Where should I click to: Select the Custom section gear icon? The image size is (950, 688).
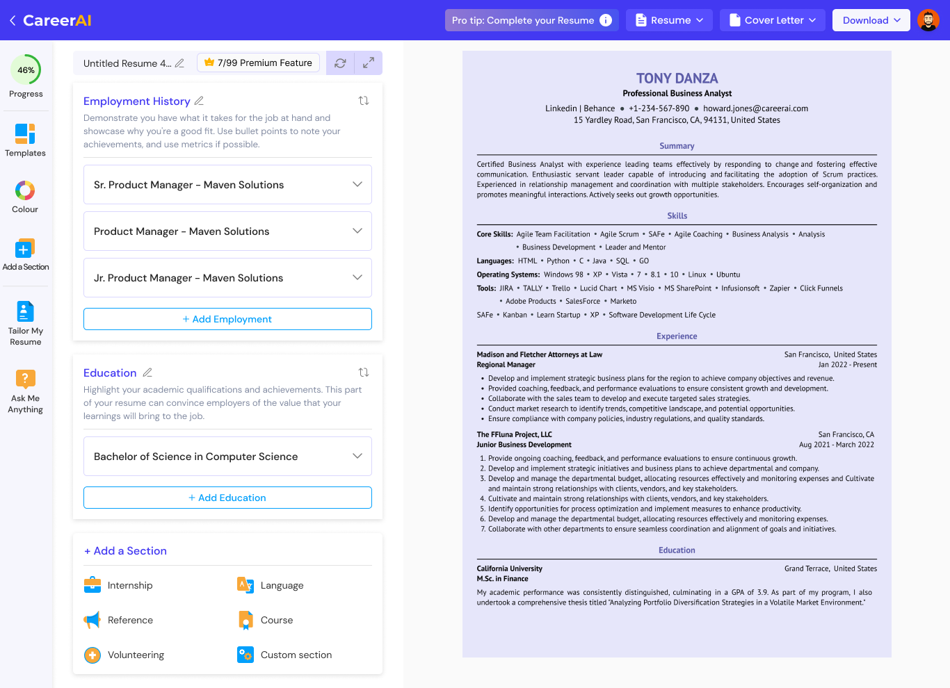(x=245, y=655)
